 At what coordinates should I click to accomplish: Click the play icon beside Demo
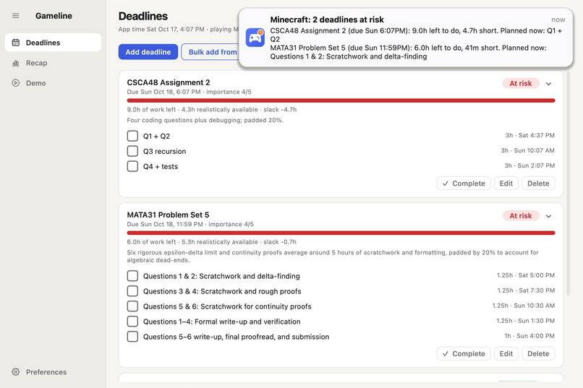click(x=16, y=83)
